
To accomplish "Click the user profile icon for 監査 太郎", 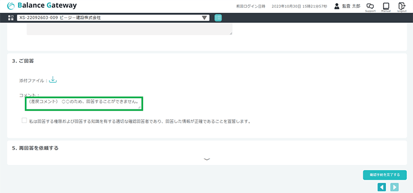I will click(x=337, y=6).
